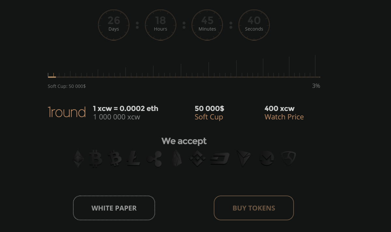
Task: Select the upright Bitcoin icon
Action: click(95, 159)
